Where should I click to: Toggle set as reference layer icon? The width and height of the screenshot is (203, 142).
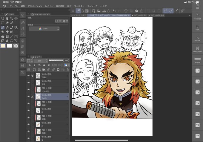click(x=35, y=65)
